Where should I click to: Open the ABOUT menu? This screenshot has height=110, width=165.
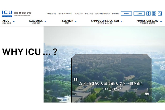[6, 22]
